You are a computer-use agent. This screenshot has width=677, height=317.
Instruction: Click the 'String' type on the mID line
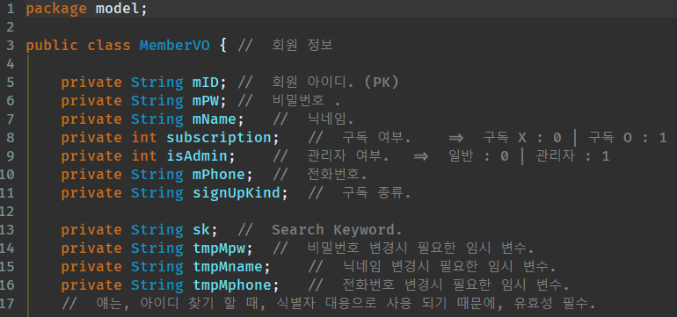point(157,83)
